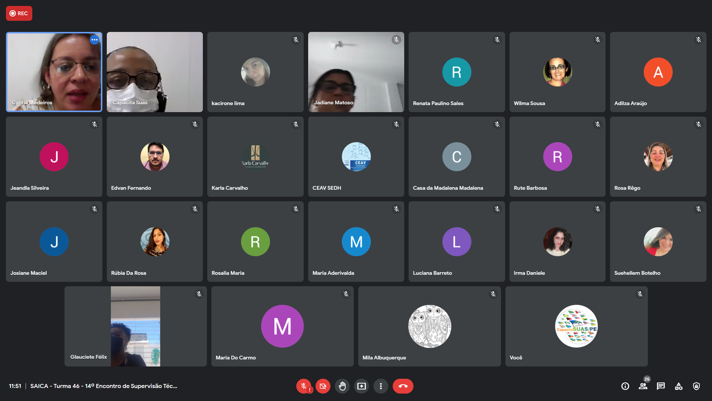Raise hand using the hand icon

click(x=342, y=386)
